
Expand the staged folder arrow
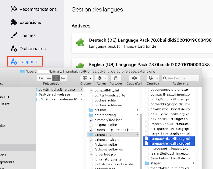pyautogui.click(x=193, y=163)
